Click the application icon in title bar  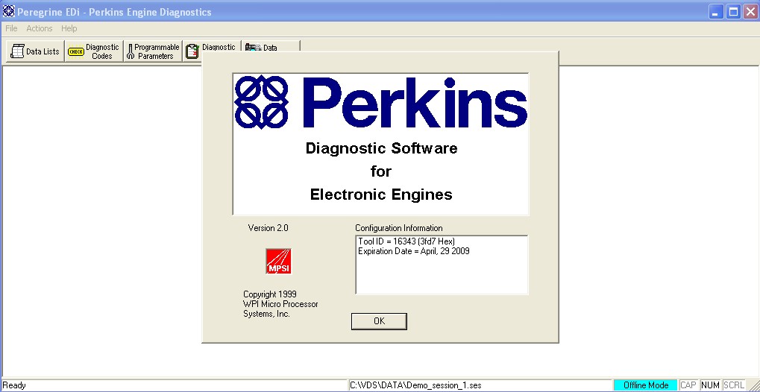[x=9, y=11]
